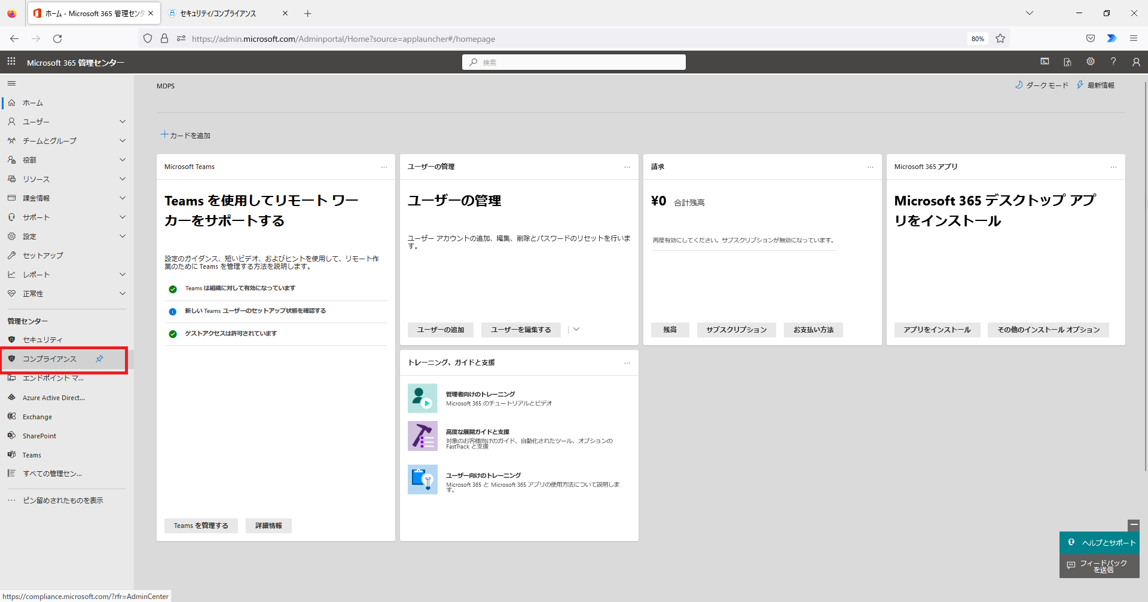Expand the 役割 navigation section
Screen dimensions: 1148x602
pyautogui.click(x=123, y=160)
